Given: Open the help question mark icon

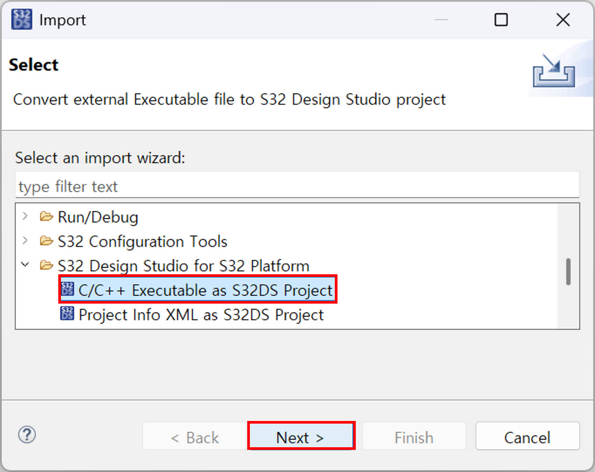Looking at the screenshot, I should pyautogui.click(x=27, y=435).
